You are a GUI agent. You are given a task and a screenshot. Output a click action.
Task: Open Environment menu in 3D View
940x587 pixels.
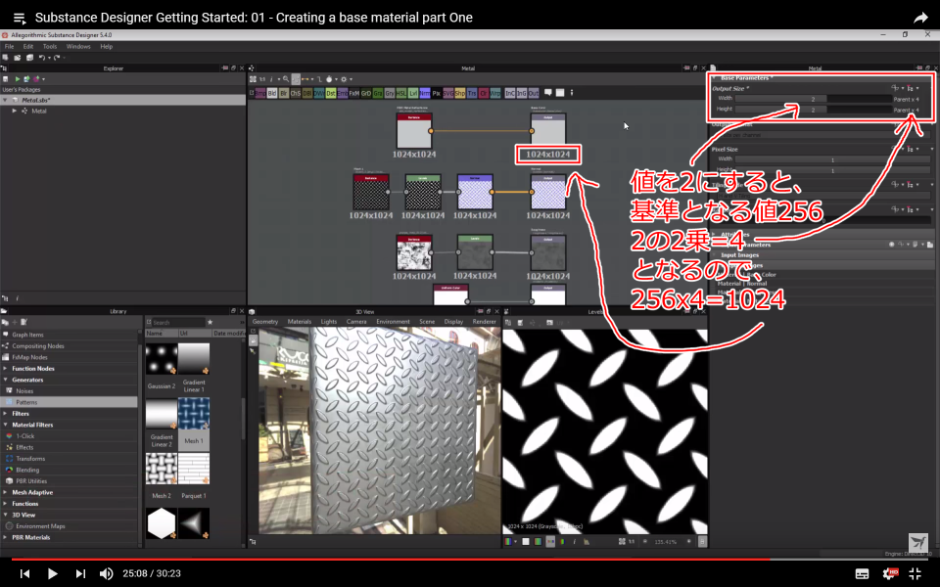[393, 322]
